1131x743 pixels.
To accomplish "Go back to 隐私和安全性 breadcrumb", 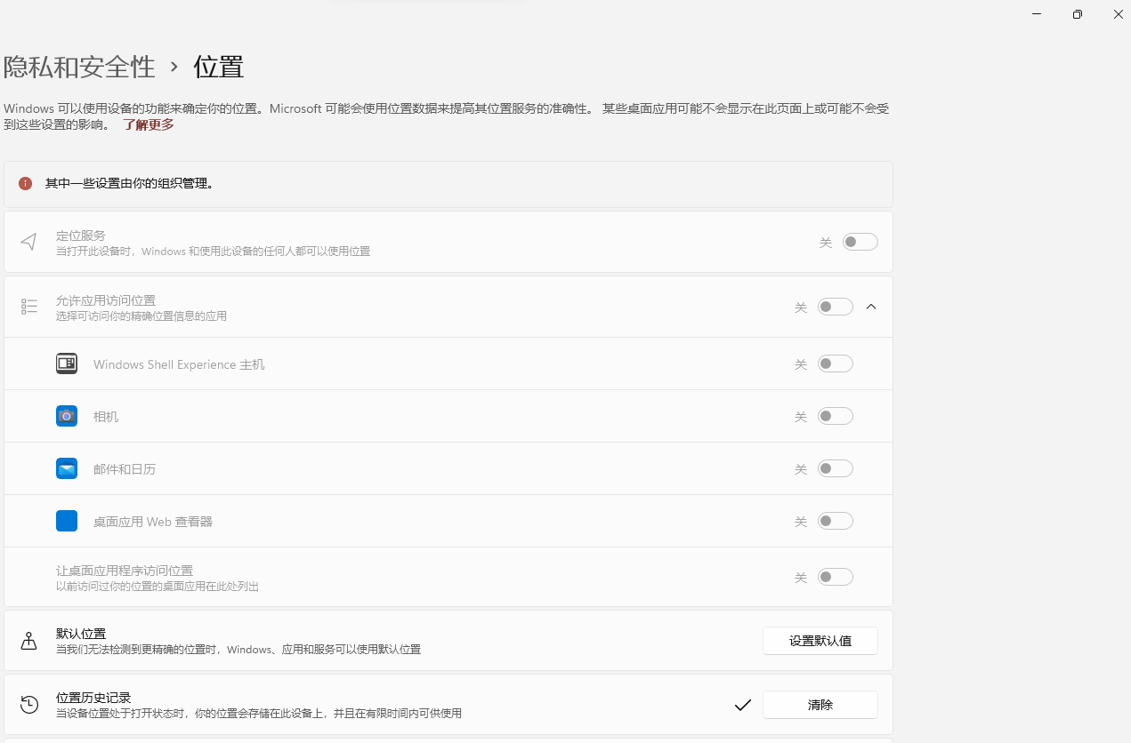I will [79, 67].
